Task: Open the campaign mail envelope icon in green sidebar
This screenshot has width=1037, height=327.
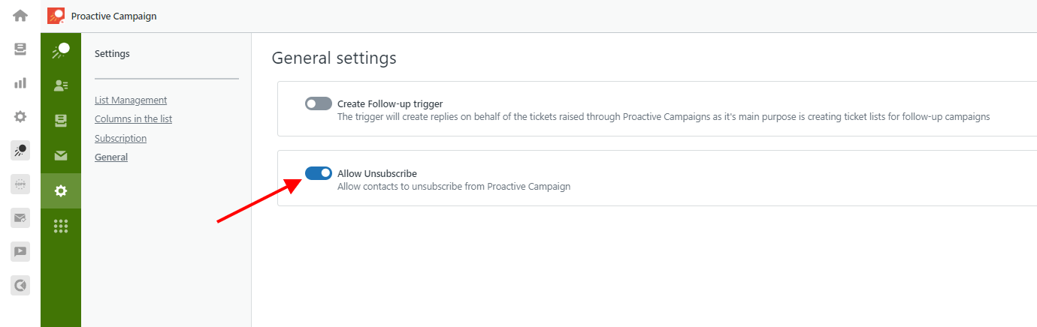Action: (61, 155)
